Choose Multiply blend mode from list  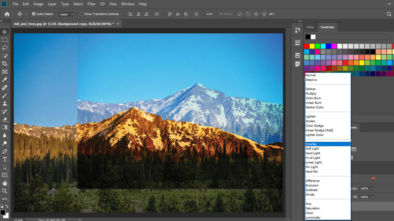pyautogui.click(x=311, y=93)
